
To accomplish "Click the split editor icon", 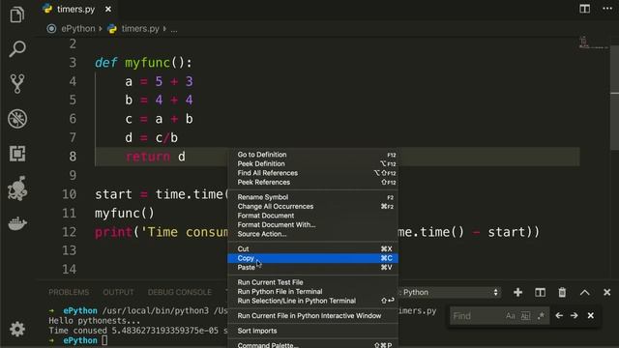I will click(x=584, y=9).
